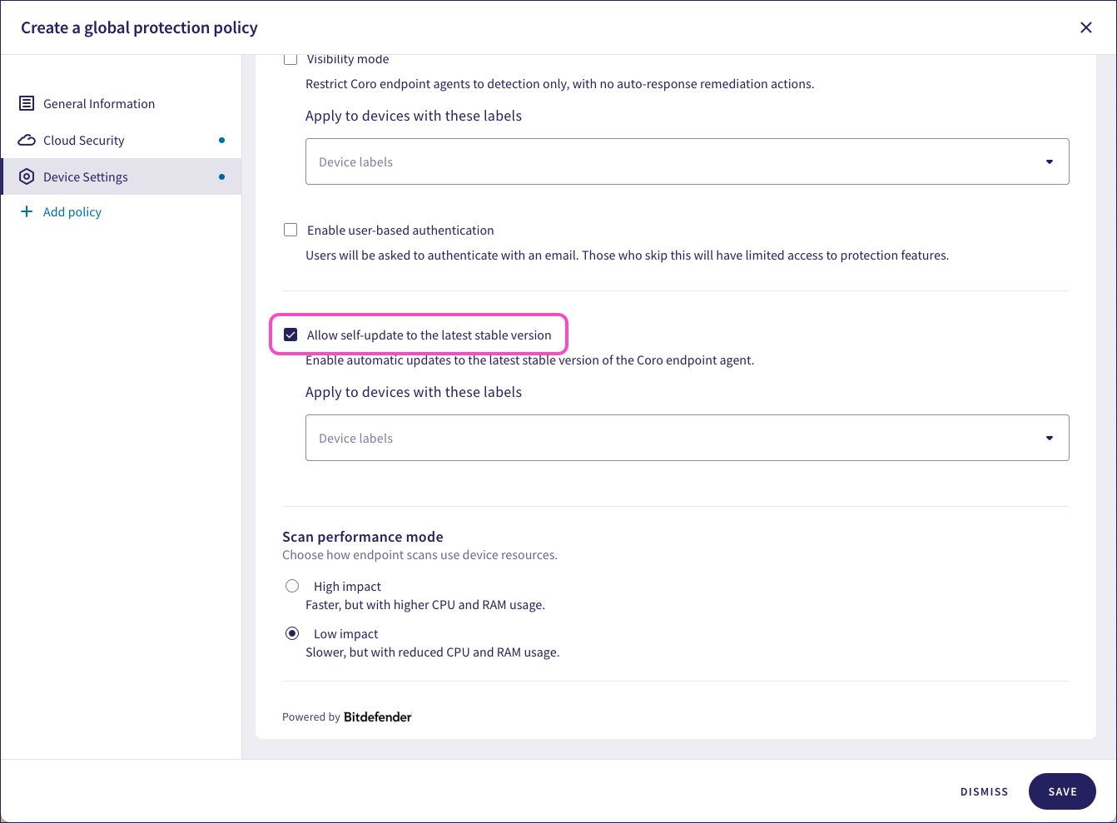This screenshot has height=823, width=1117.
Task: Click the Create a global protection policy title
Action: (139, 27)
